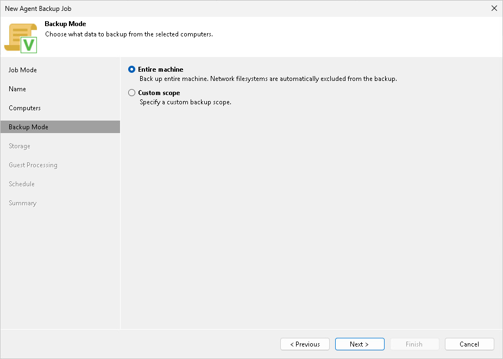503x359 pixels.
Task: Open the Storage step in sidebar
Action: (20, 146)
